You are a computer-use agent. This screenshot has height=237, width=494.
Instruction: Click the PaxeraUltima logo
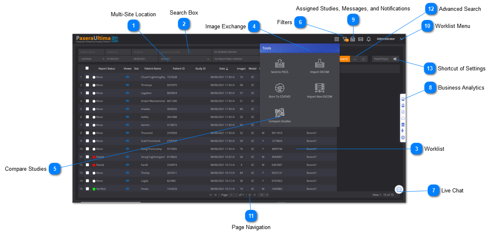pyautogui.click(x=97, y=39)
